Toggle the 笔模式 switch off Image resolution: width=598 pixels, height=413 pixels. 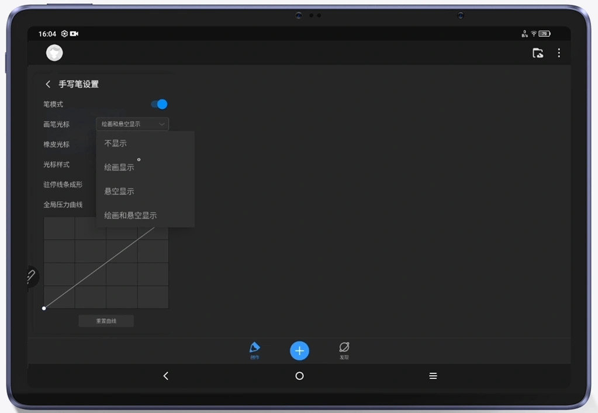[x=159, y=104]
